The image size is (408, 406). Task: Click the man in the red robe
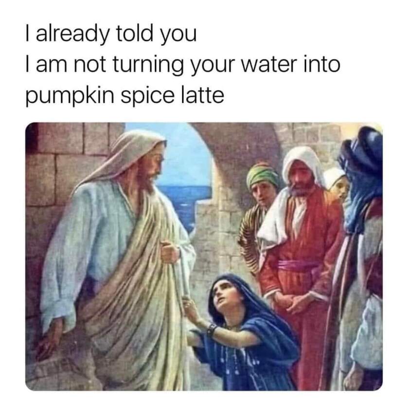299,263
